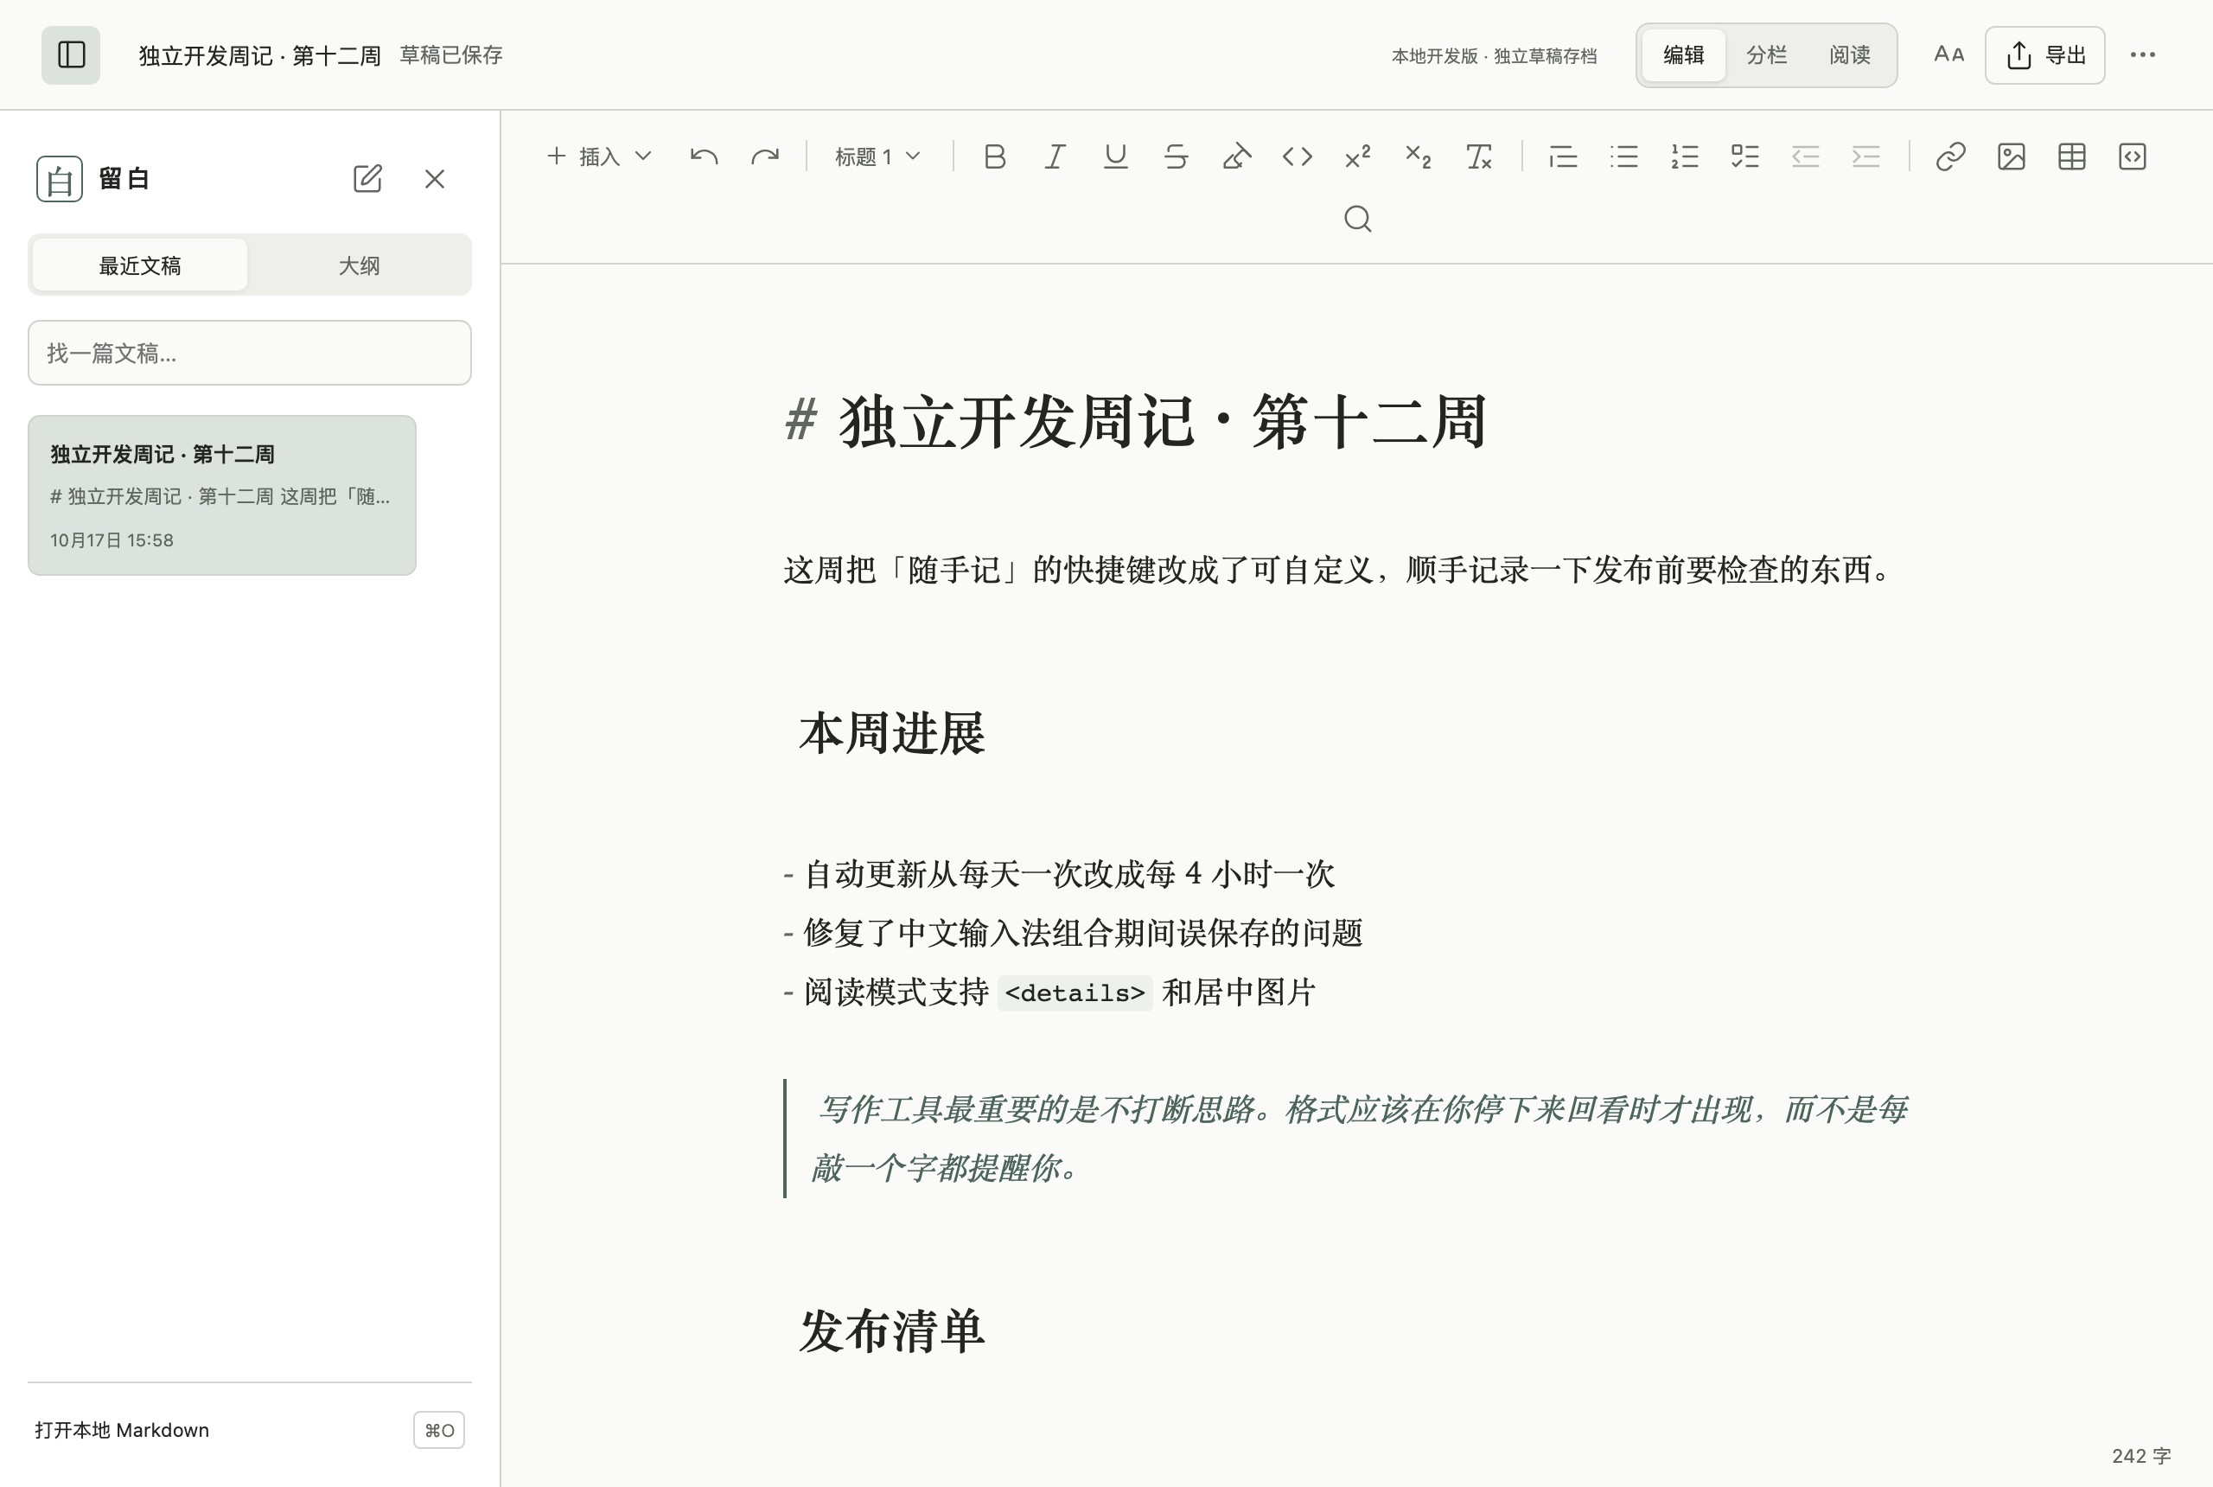Open the font size AA settings
Screen dimensions: 2213x1487
tap(1949, 55)
